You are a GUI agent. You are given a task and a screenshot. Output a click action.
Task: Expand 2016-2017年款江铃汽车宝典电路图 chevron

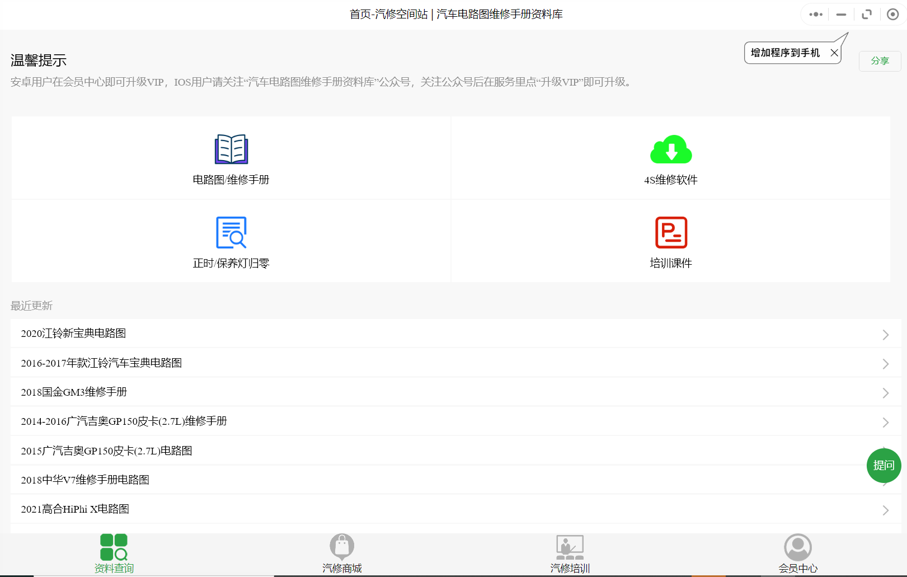click(x=886, y=364)
